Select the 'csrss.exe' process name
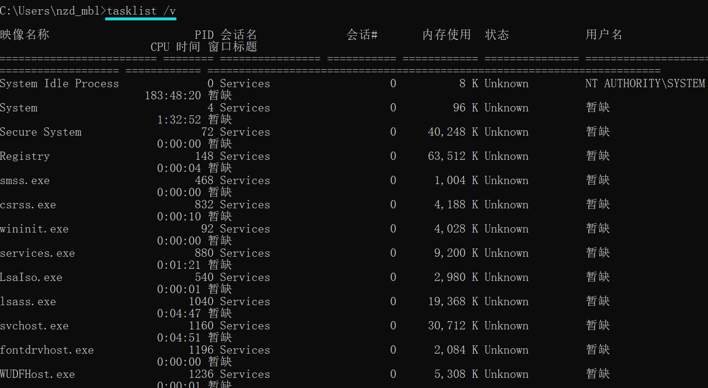Screen dimensions: 708x388 28,204
